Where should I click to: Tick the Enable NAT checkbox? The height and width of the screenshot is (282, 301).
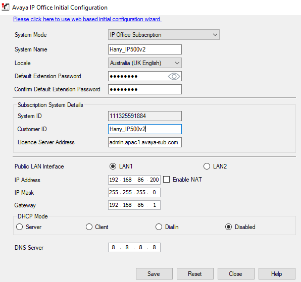[x=167, y=180]
